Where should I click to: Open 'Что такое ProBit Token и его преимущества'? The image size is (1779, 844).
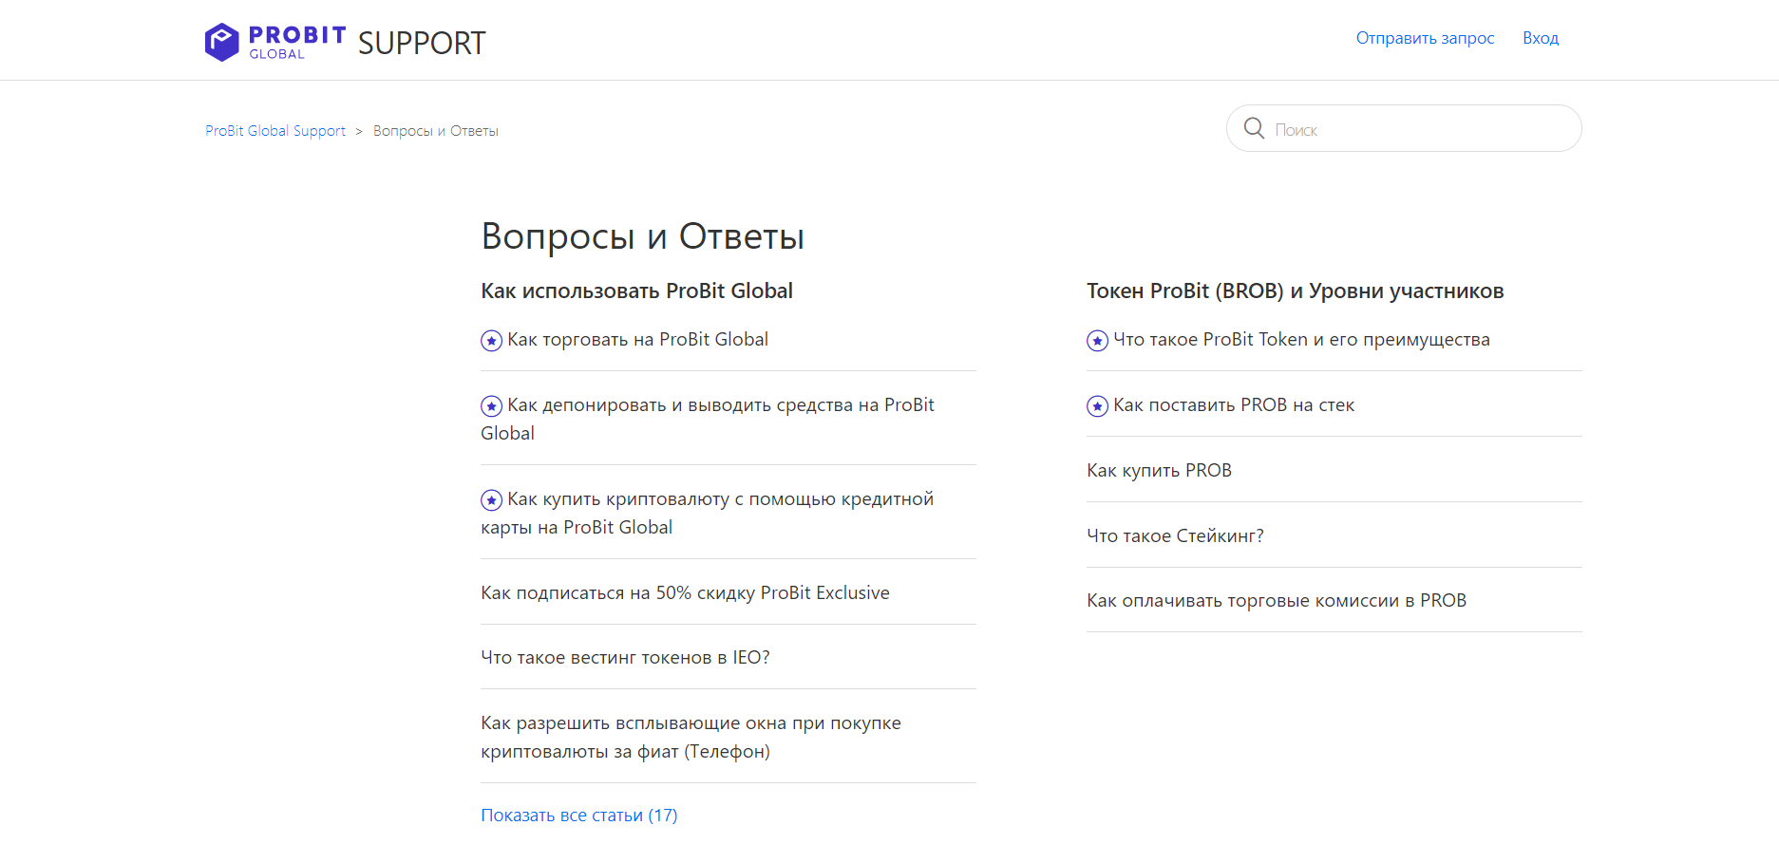[x=1301, y=340]
